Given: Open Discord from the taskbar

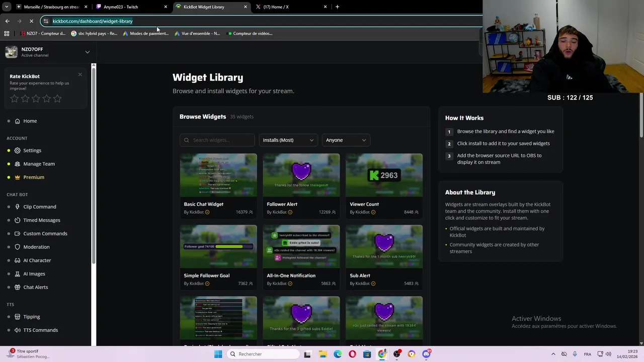Looking at the screenshot, I should pos(426,354).
